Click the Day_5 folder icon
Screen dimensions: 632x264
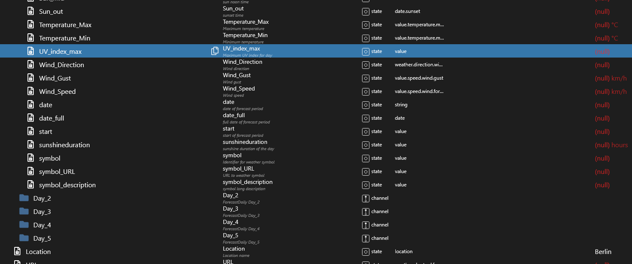[24, 238]
